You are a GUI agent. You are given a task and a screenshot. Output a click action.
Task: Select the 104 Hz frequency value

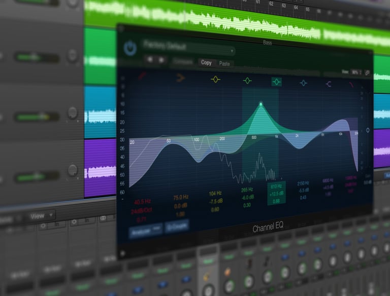pos(215,194)
